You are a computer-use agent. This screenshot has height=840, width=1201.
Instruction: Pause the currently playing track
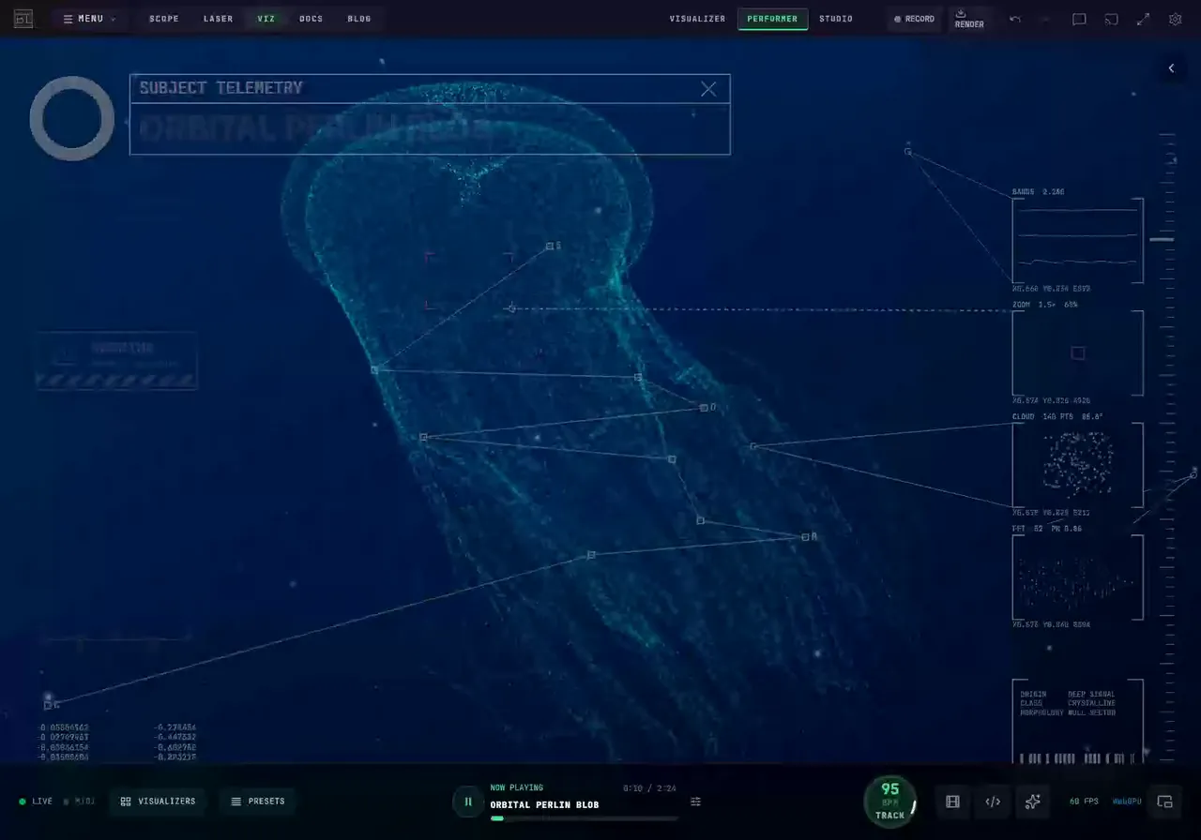point(468,802)
